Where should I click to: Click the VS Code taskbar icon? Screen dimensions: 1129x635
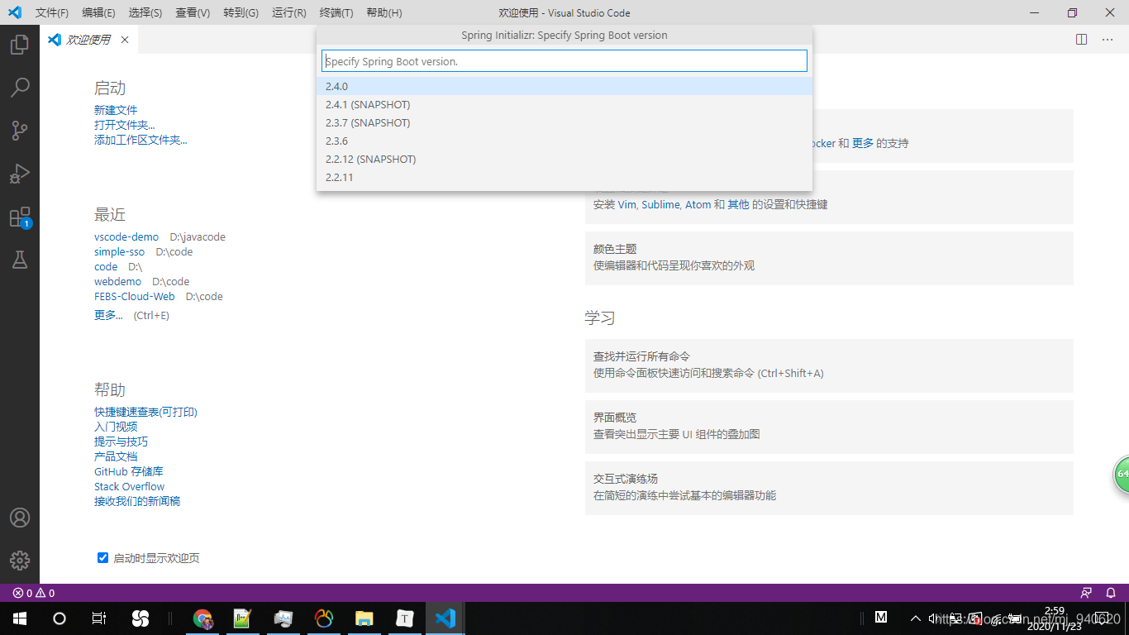click(x=445, y=618)
